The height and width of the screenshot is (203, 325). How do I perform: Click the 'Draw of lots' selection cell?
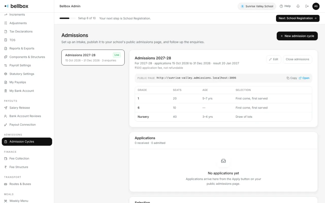pyautogui.click(x=244, y=117)
